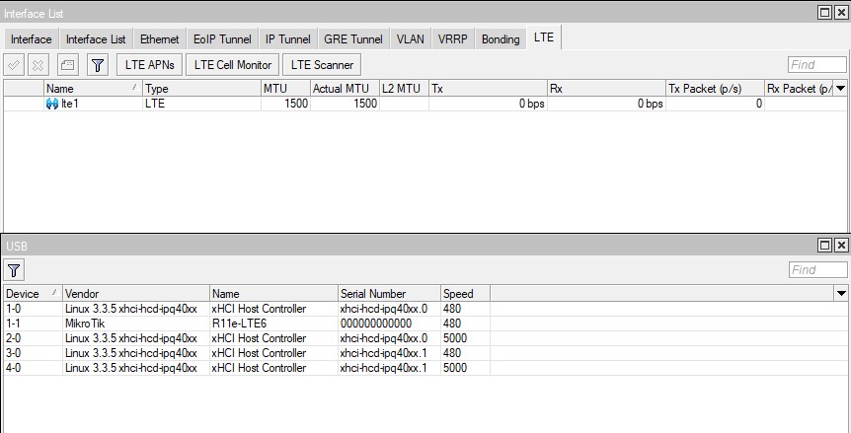Click the MikroTik vendor cell
Viewport: 851px width, 433px height.
click(135, 324)
